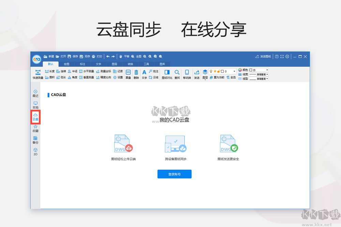Toggle the layer visibility bulb icon
The image size is (341, 227).
[211, 71]
